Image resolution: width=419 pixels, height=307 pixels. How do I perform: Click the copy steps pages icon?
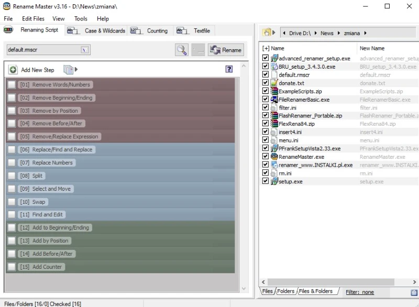(68, 70)
